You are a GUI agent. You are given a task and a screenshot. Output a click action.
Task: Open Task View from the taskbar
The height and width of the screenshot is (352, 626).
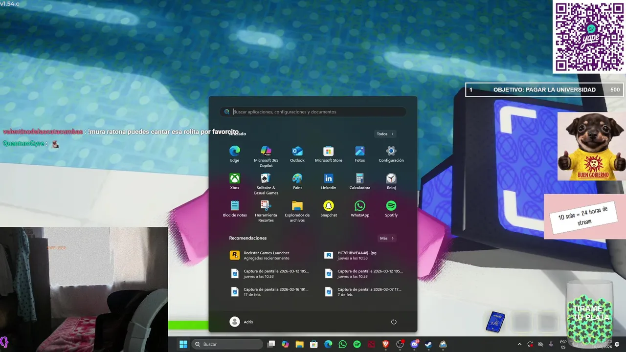271,344
